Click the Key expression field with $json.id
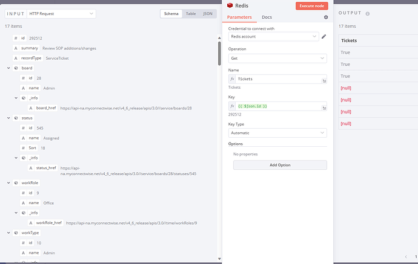The height and width of the screenshot is (264, 418). [278, 106]
